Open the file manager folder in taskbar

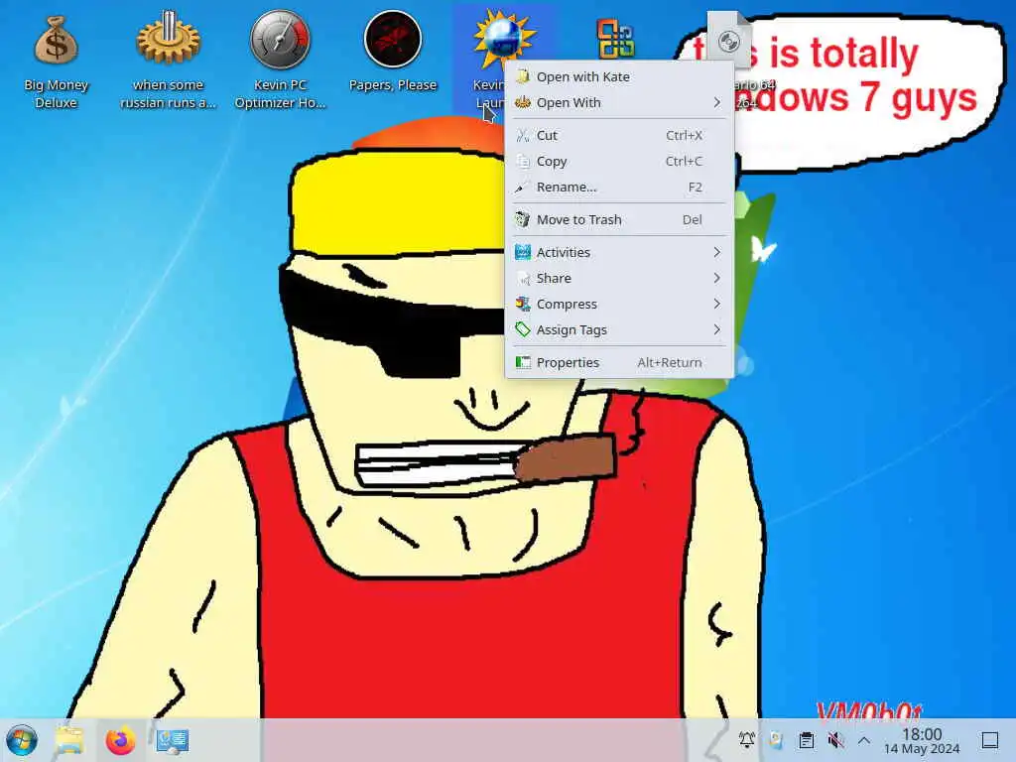point(70,740)
